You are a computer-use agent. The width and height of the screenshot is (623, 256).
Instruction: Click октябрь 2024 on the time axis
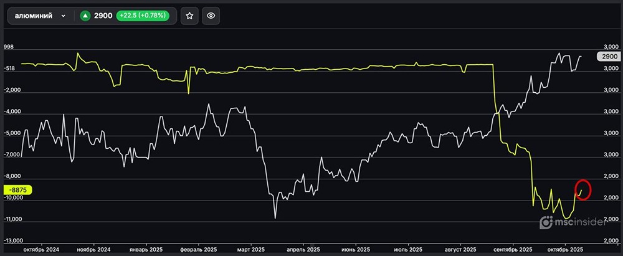tap(41, 249)
